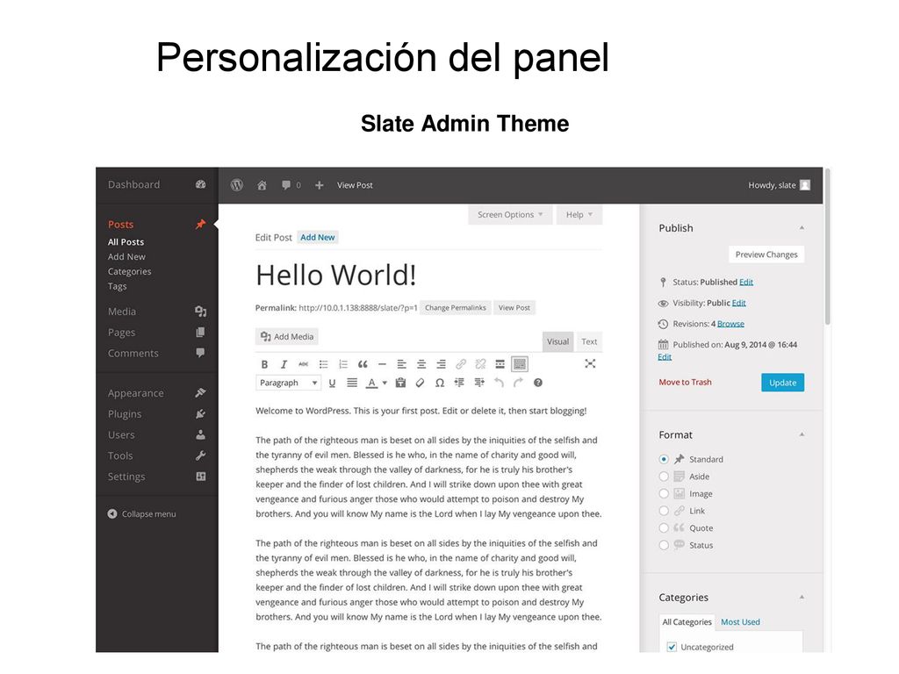Toggle italic formatting

284,364
